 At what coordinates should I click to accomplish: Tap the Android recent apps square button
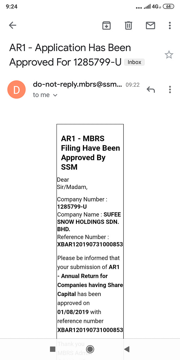pos(53,349)
